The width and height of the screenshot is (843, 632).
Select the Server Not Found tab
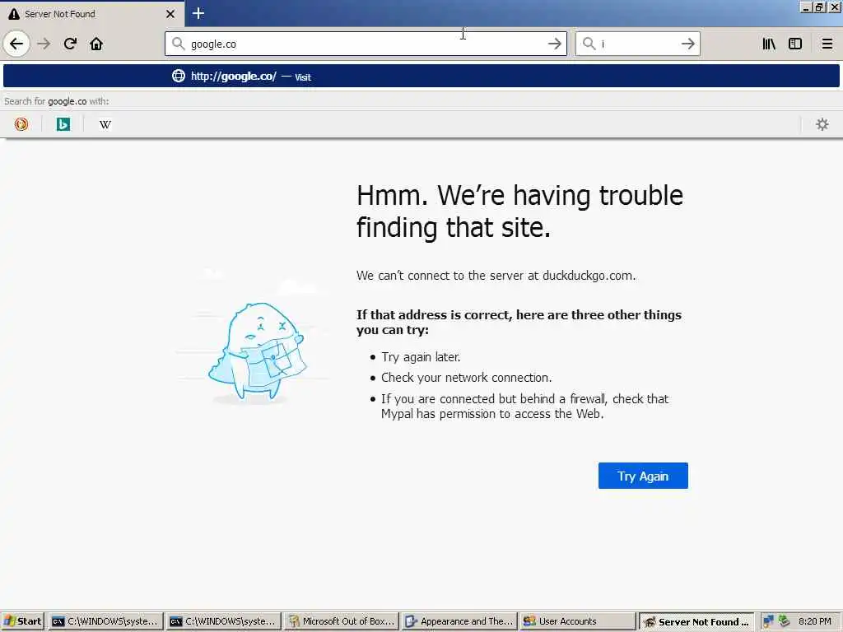pos(92,13)
